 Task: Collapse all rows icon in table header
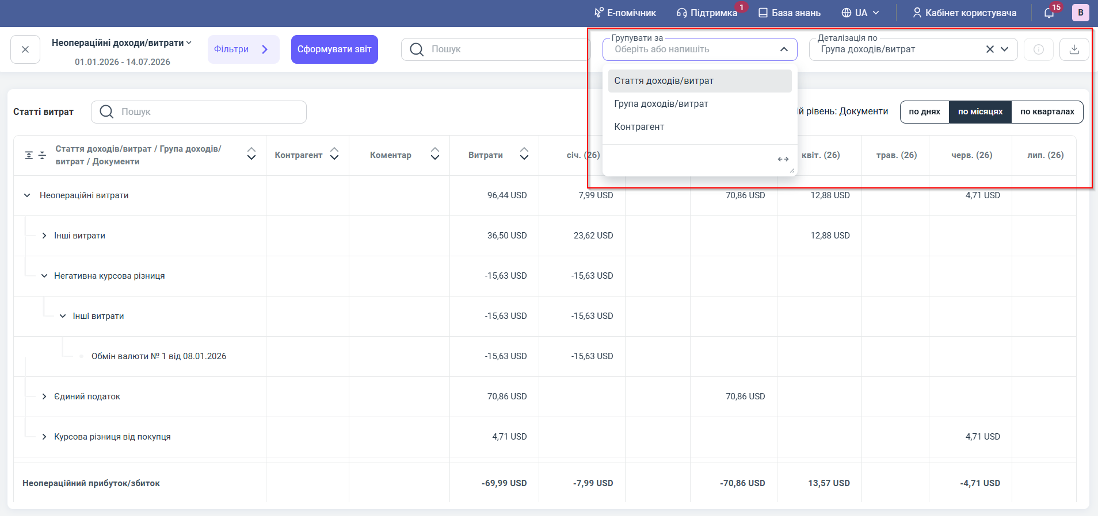point(42,155)
